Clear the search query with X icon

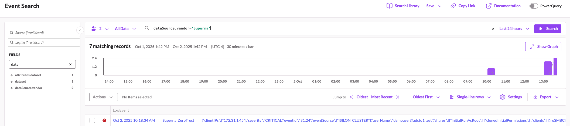coord(493,29)
